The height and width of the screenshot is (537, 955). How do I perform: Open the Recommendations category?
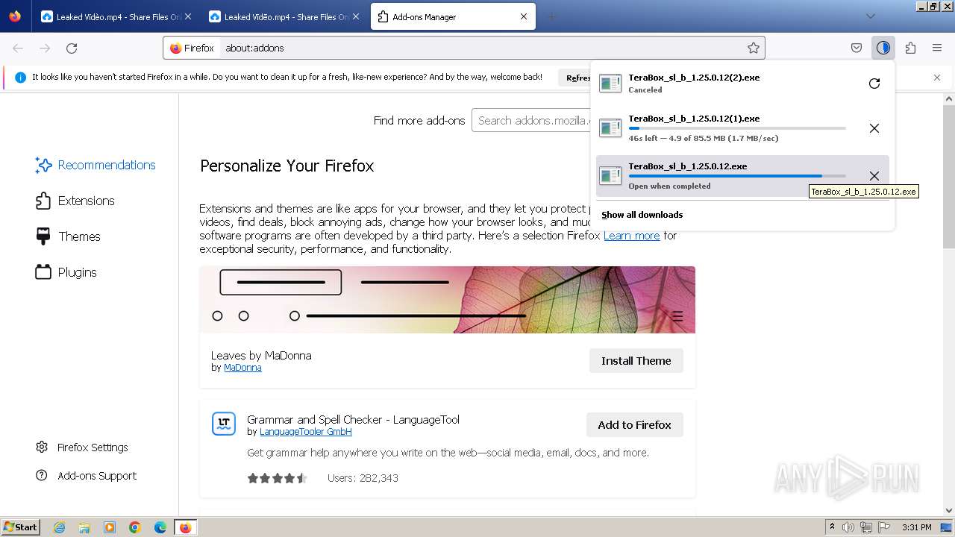pyautogui.click(x=95, y=165)
